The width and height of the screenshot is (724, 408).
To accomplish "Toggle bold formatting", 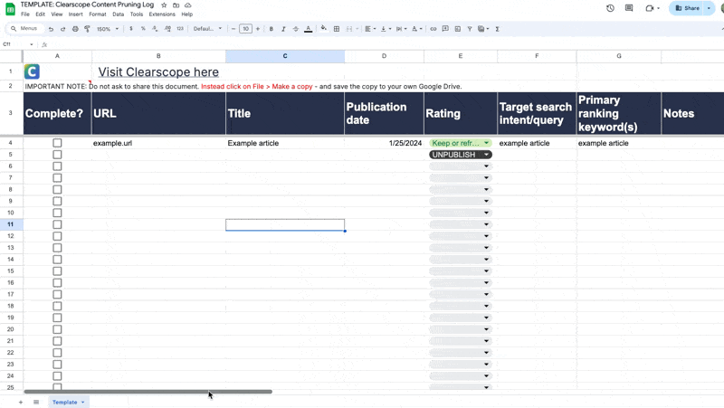I will coord(271,29).
